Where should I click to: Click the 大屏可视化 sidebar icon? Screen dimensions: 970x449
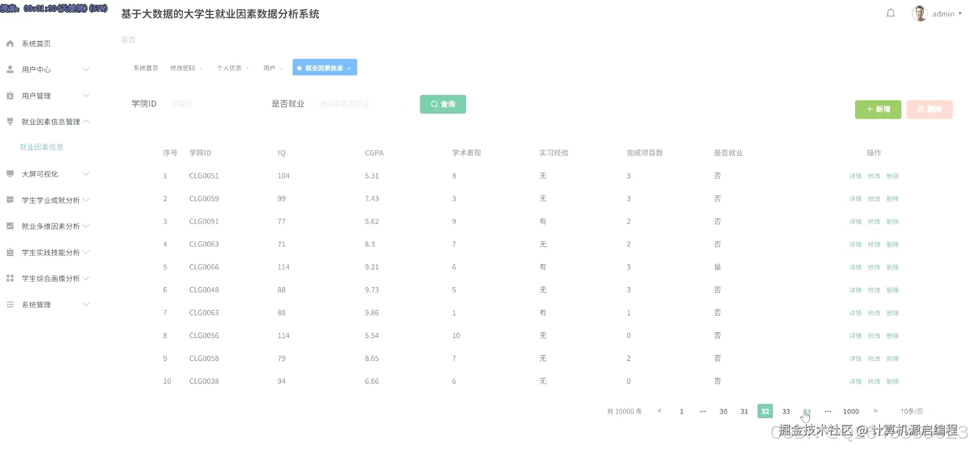[10, 174]
